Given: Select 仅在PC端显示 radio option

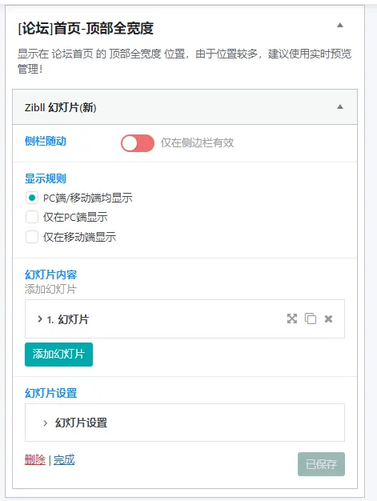Looking at the screenshot, I should pyautogui.click(x=32, y=217).
